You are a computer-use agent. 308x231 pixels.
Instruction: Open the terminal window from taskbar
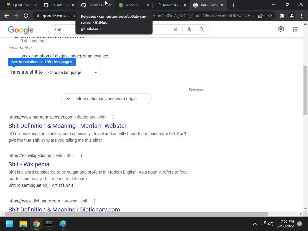(49, 224)
